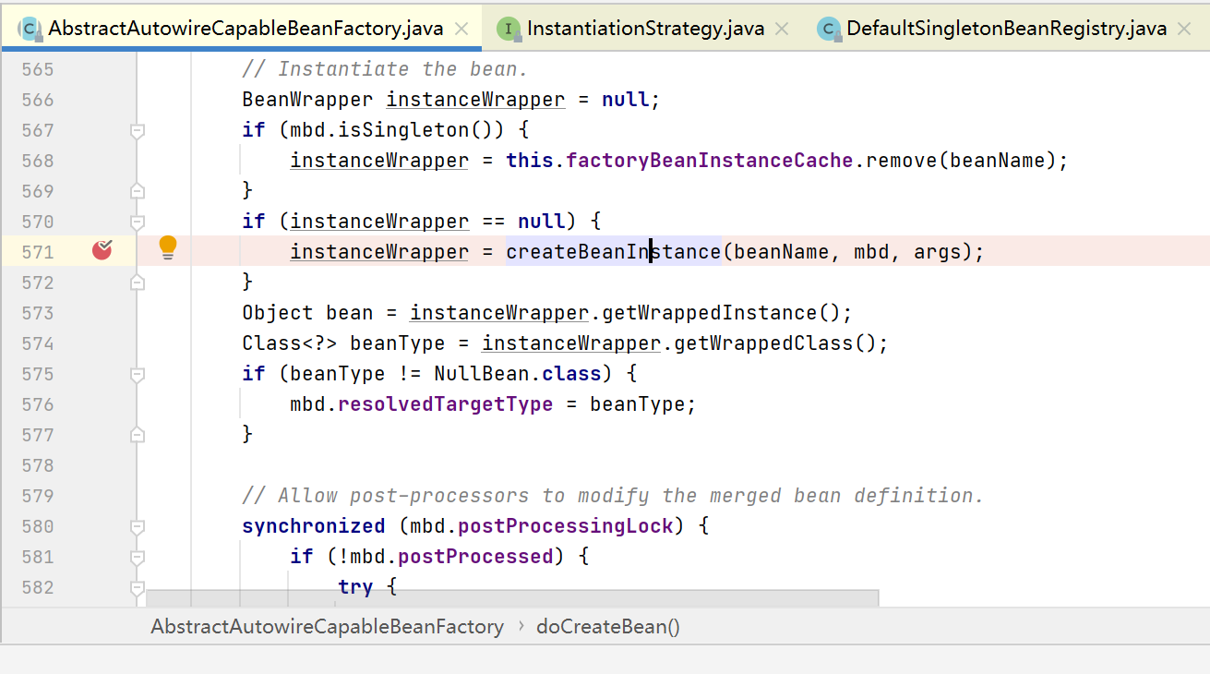This screenshot has height=674, width=1210.
Task: Click line number 566 in the gutter
Action: pos(38,100)
